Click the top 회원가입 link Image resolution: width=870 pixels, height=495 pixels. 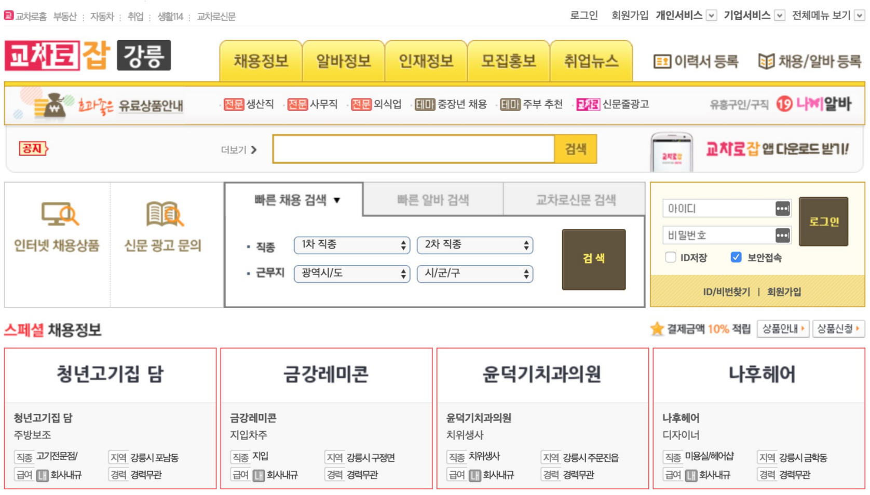630,16
